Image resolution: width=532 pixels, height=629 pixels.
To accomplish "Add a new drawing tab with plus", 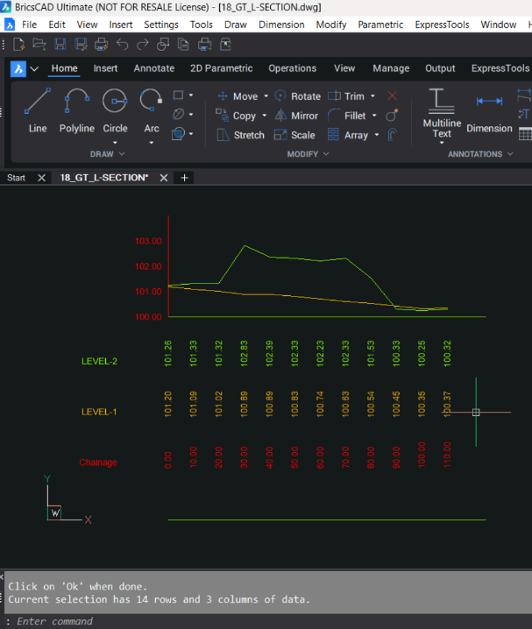I will [184, 178].
